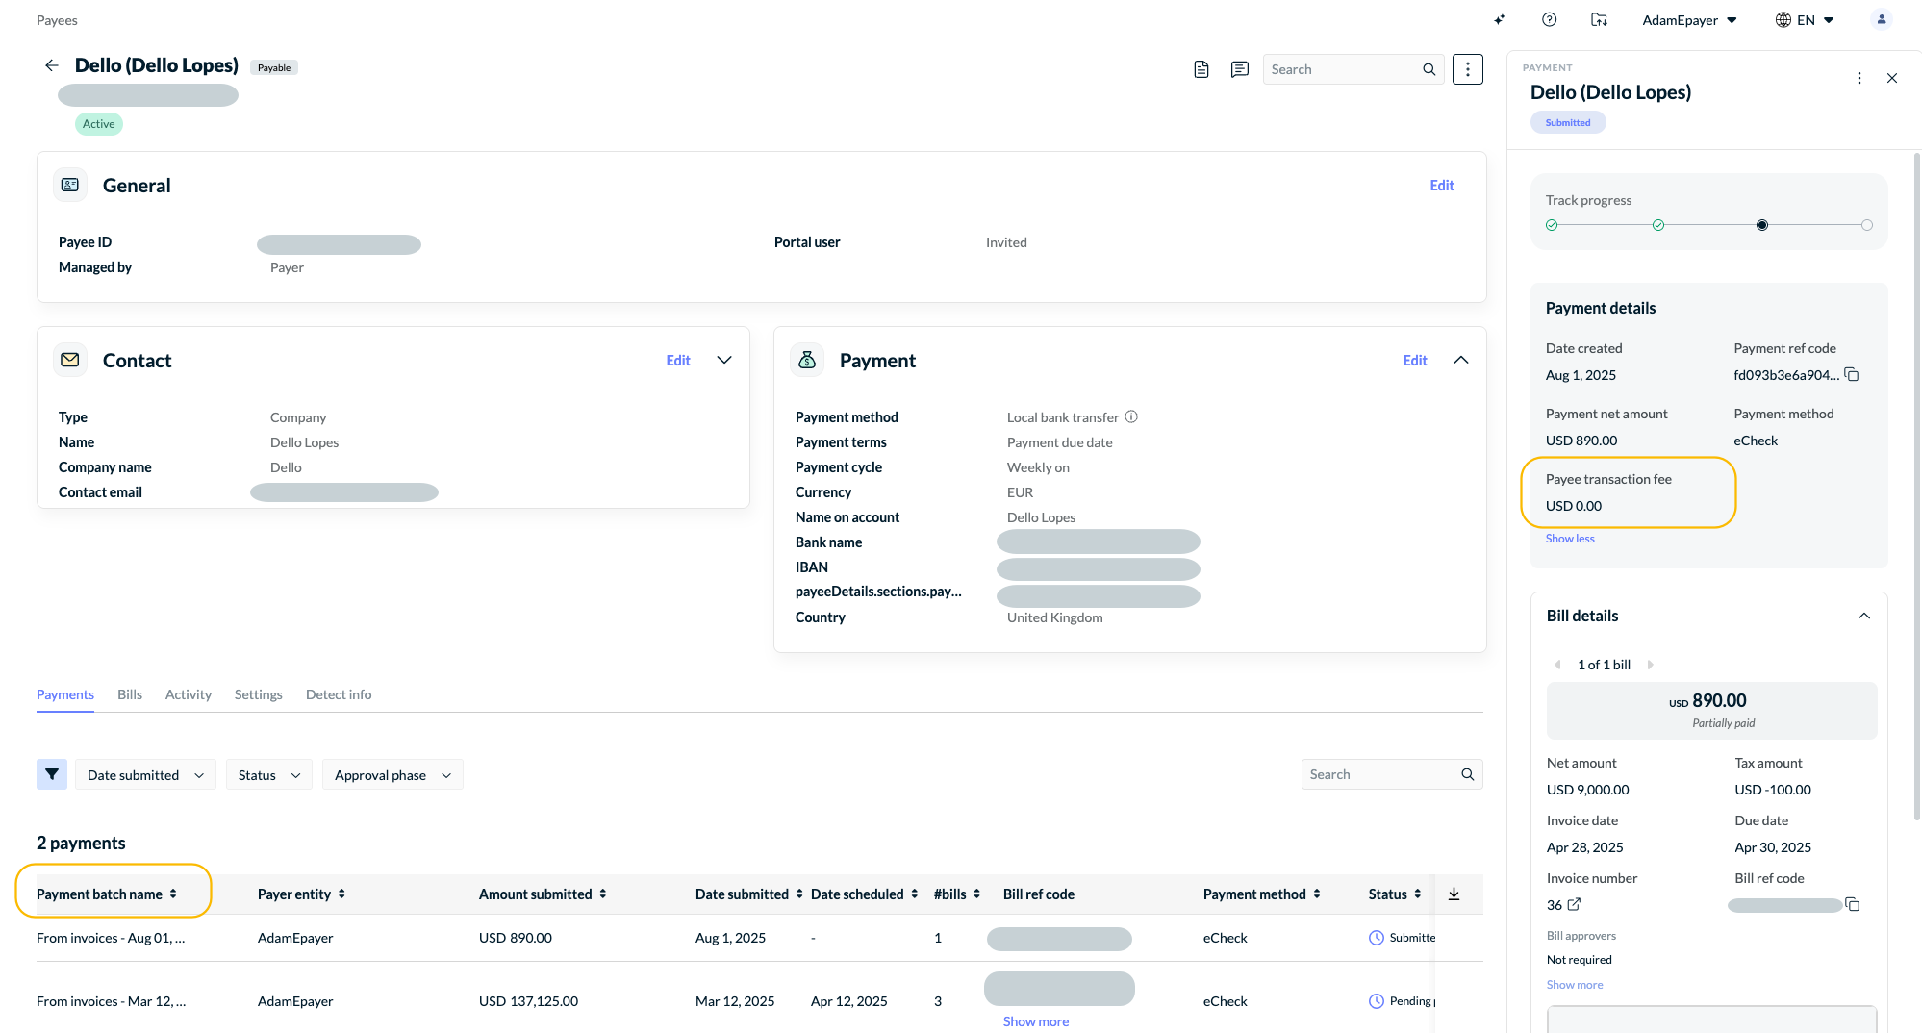Collapse the Bill details section

[x=1864, y=616]
